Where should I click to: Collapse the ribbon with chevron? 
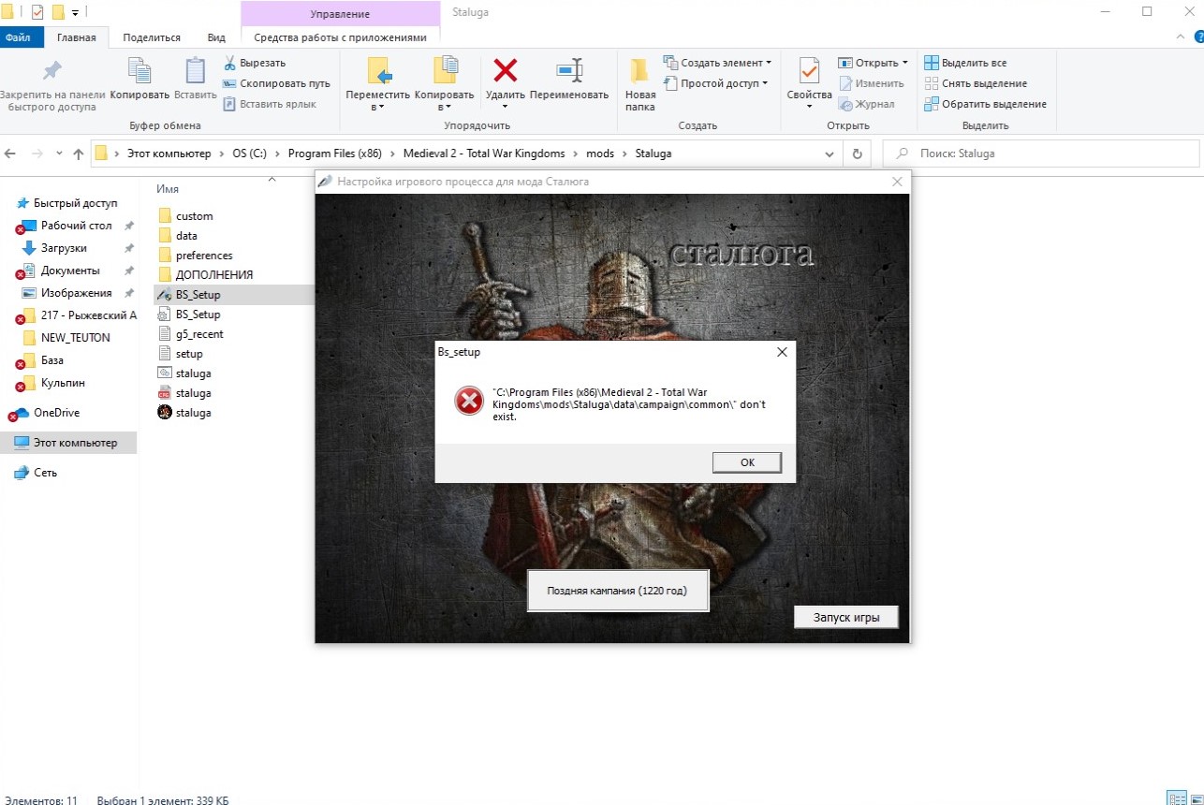[1180, 37]
